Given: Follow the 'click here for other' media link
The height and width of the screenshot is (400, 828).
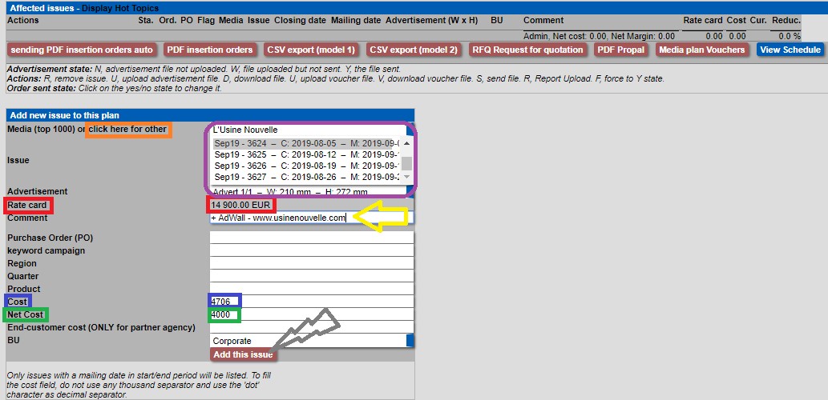Looking at the screenshot, I should 128,130.
